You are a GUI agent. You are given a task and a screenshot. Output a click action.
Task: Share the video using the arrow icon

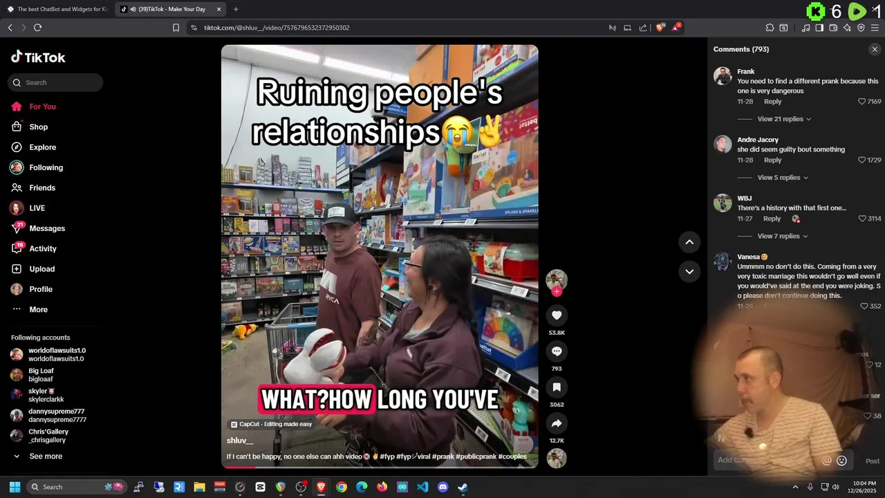pos(557,423)
